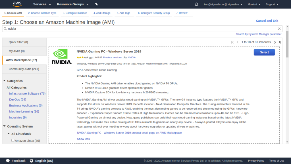Open the Mumbai region dropdown
The image size is (291, 164).
coord(254,4)
